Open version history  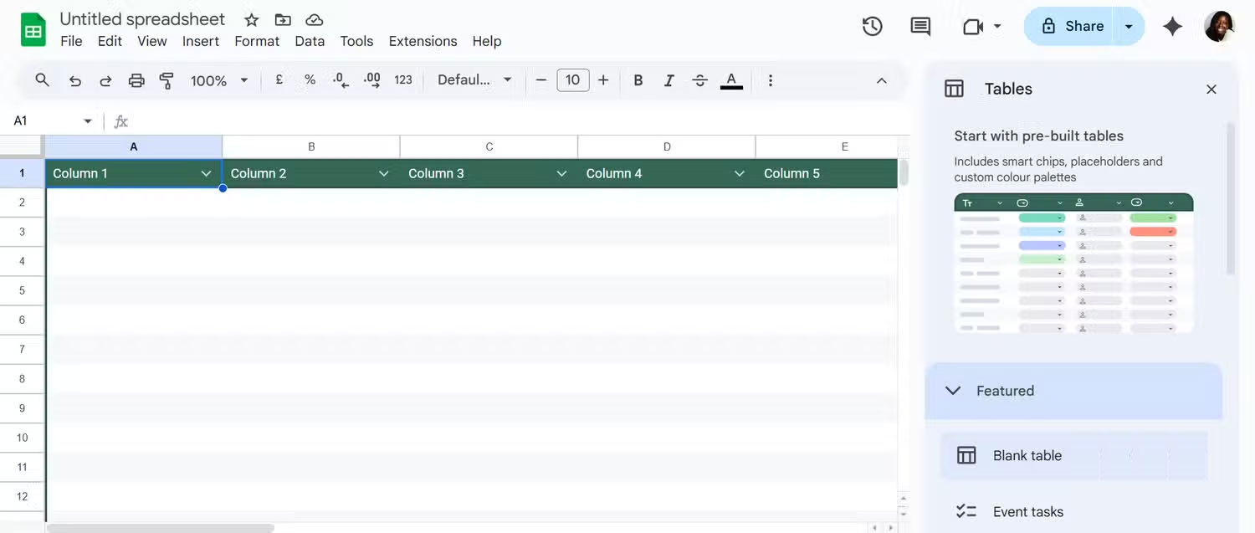872,26
